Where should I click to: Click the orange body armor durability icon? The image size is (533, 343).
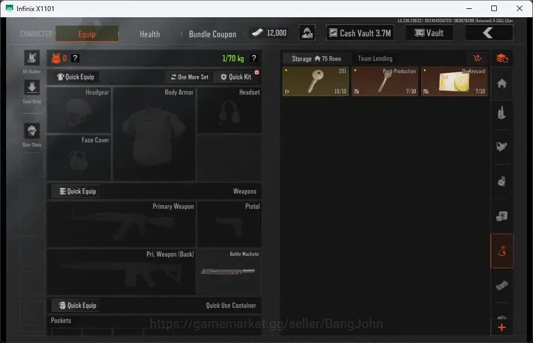(x=56, y=58)
